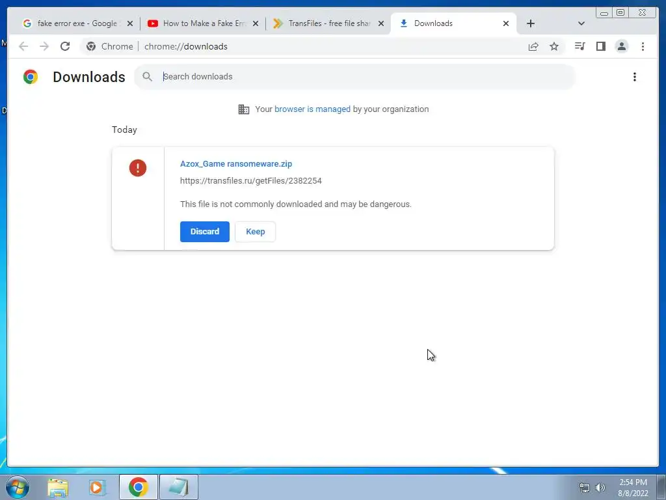The image size is (666, 500).
Task: Open Downloads page more actions menu
Action: (635, 77)
